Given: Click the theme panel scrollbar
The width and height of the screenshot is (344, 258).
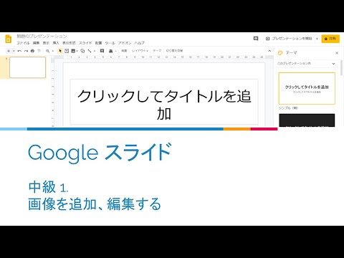Looking at the screenshot, I should 342,68.
